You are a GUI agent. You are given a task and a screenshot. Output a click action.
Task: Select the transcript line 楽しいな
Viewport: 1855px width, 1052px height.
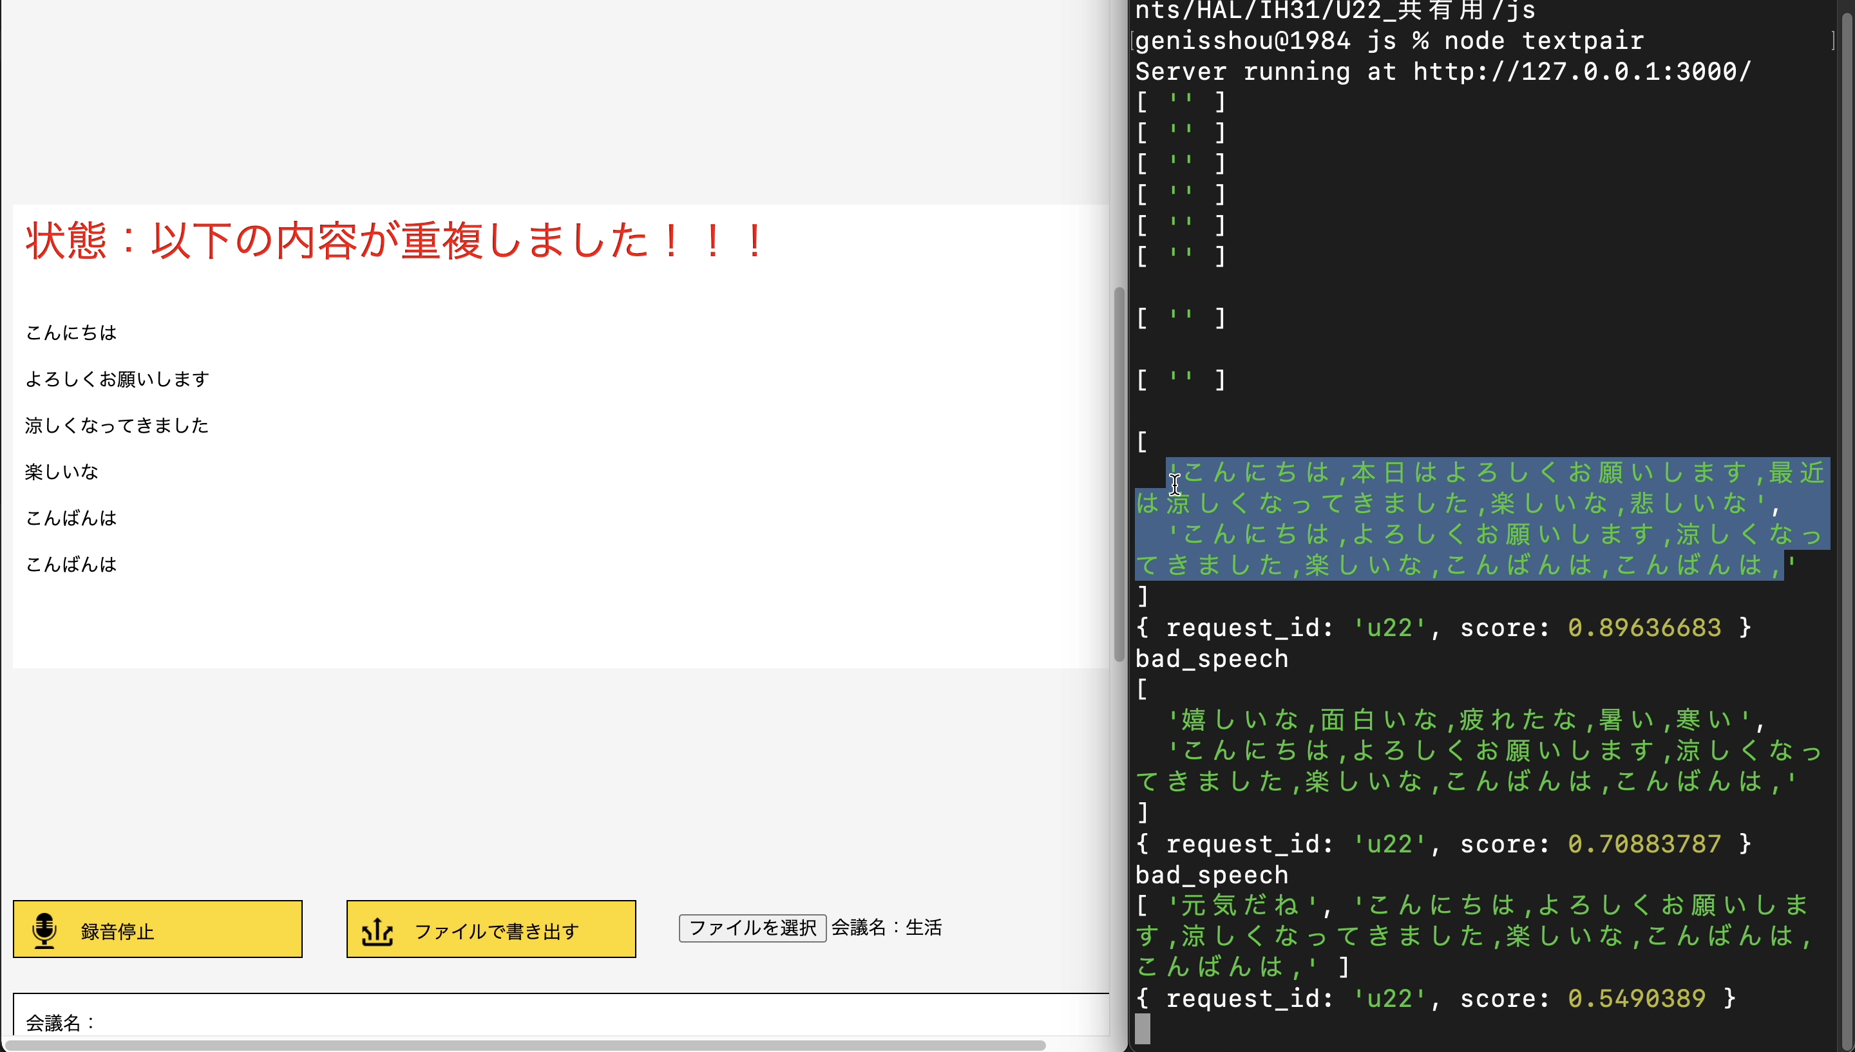coord(61,471)
